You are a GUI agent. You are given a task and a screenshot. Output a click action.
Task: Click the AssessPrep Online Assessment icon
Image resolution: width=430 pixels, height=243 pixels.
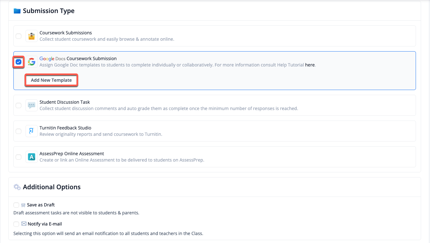click(x=31, y=157)
